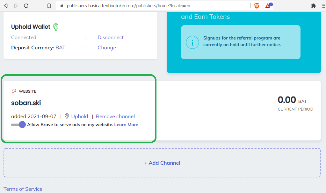
Task: Click the added 2021-09-07 date
Action: [34, 116]
